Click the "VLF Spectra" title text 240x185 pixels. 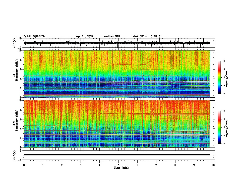coord(35,36)
